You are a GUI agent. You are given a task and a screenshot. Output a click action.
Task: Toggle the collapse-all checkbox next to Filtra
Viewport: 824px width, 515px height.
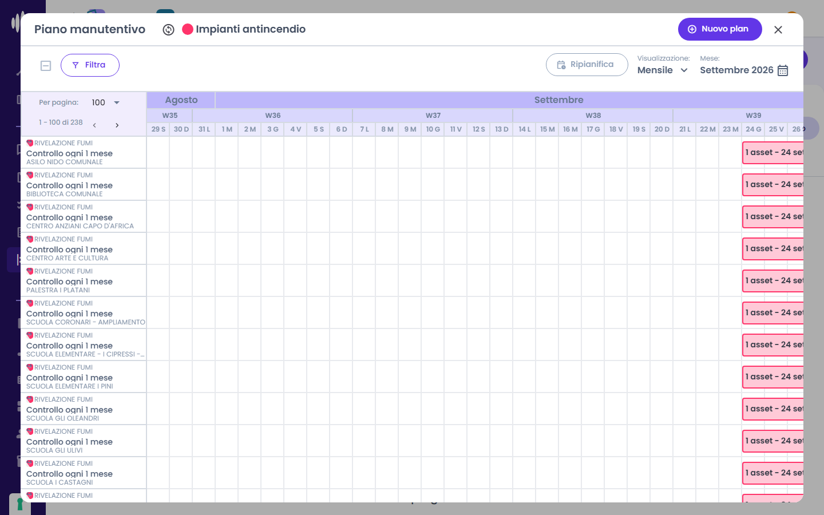pos(46,66)
